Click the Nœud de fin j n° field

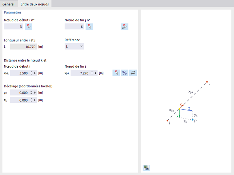(x=74, y=27)
